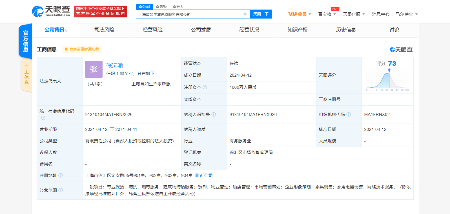Click the 上海市徐汇区定安路55号 address text
The height and width of the screenshot is (214, 450).
click(139, 176)
